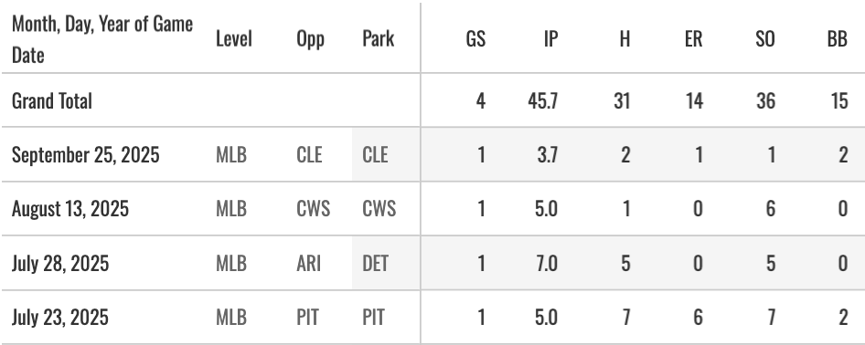Click the August 13, 2025 game date
Image resolution: width=865 pixels, height=345 pixels.
[x=70, y=209]
